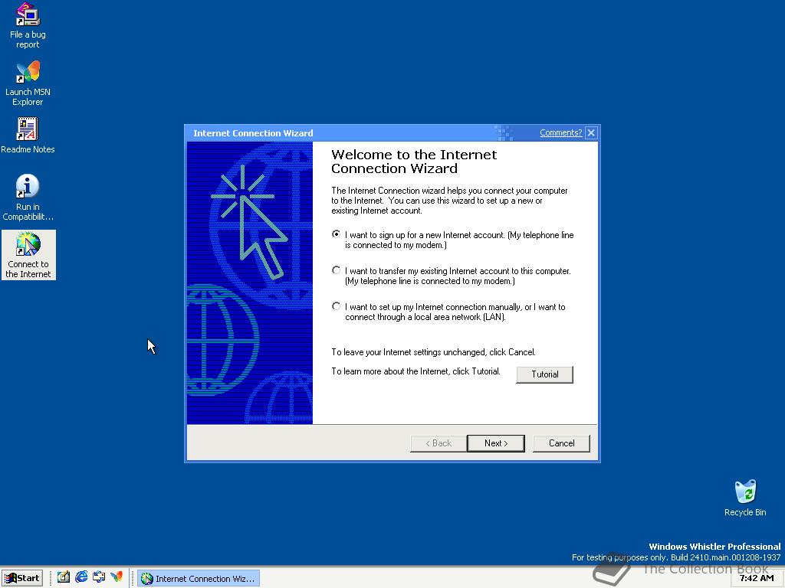Open the File a bug report shortcut

click(x=28, y=25)
